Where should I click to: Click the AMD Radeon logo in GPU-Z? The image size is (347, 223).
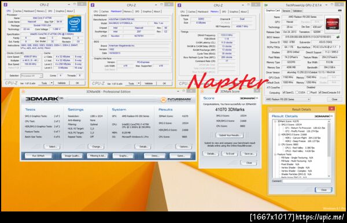[x=332, y=24]
